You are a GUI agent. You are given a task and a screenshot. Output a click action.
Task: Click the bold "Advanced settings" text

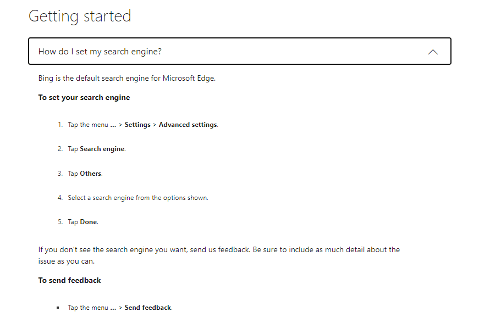point(188,125)
